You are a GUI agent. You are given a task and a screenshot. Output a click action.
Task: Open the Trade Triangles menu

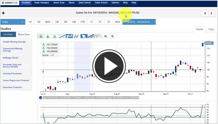(x=42, y=3)
